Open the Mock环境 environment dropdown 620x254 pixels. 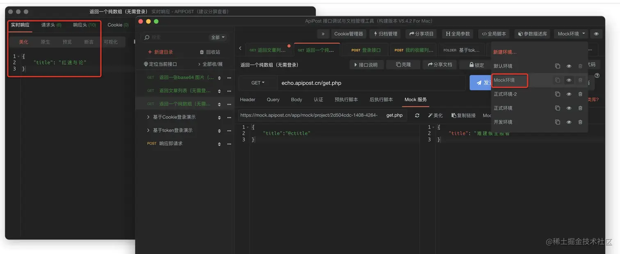[570, 34]
